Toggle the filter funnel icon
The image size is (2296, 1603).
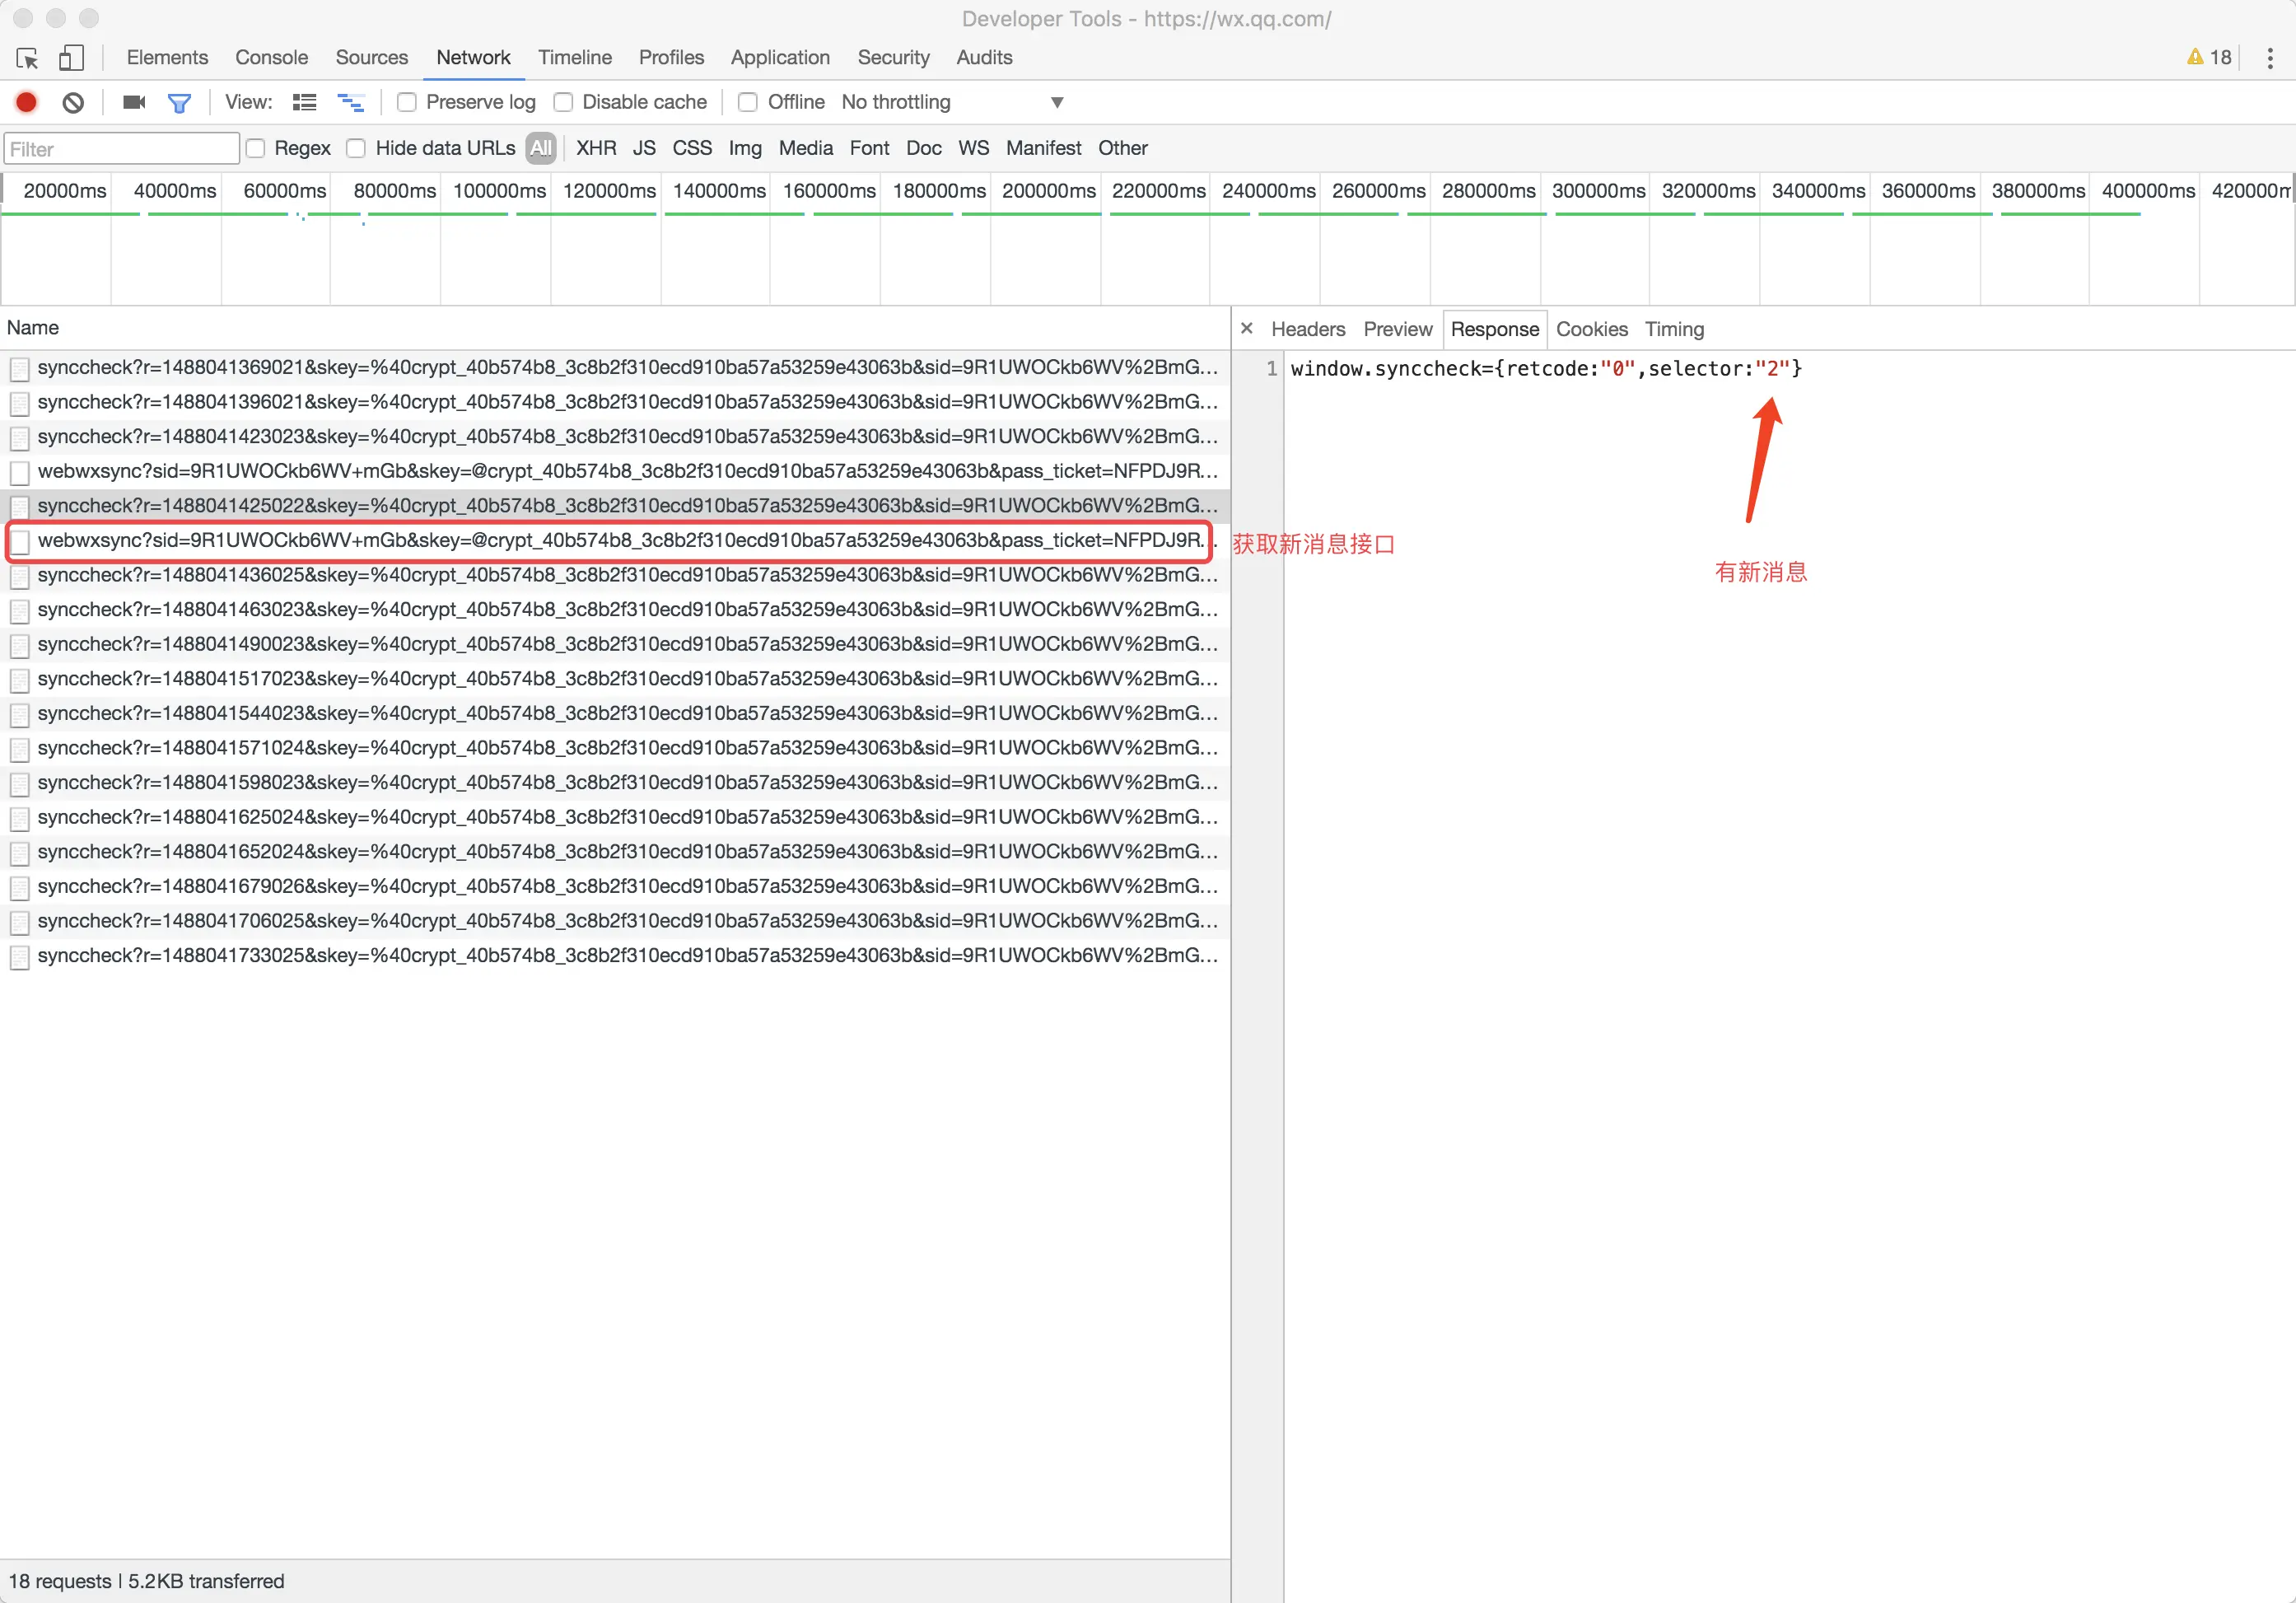(x=179, y=102)
